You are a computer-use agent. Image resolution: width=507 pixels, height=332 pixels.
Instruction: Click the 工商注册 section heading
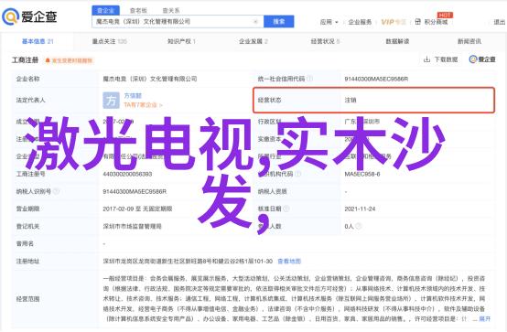pos(26,60)
